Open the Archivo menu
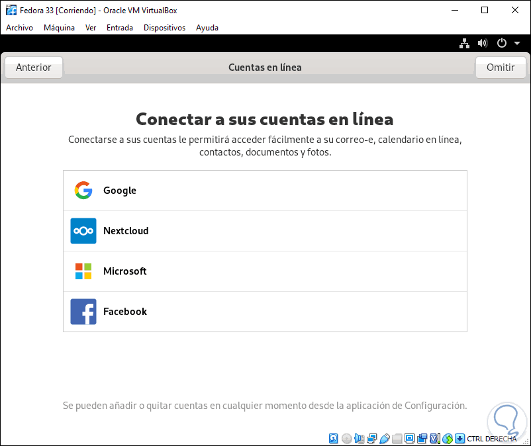 (x=19, y=28)
